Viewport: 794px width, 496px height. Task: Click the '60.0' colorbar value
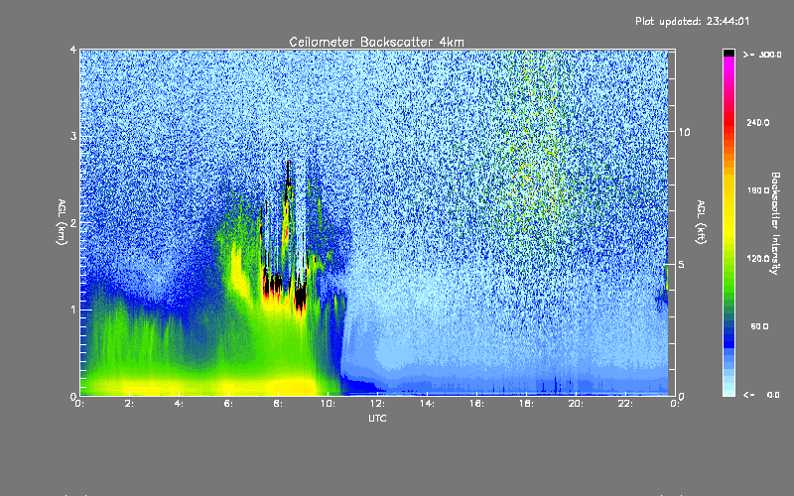(x=759, y=326)
